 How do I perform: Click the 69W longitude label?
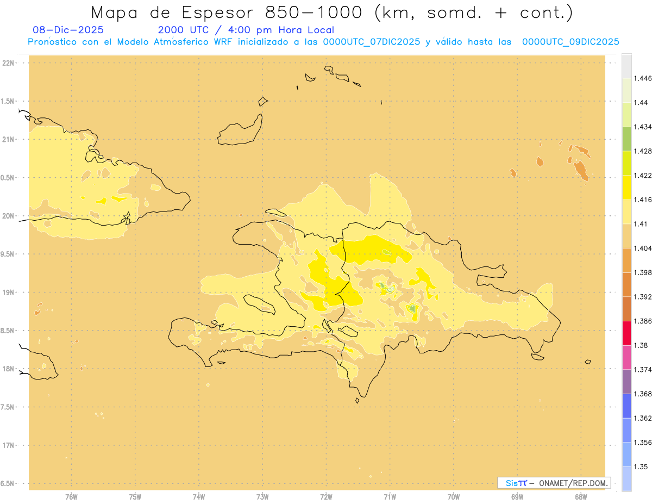coord(517,497)
